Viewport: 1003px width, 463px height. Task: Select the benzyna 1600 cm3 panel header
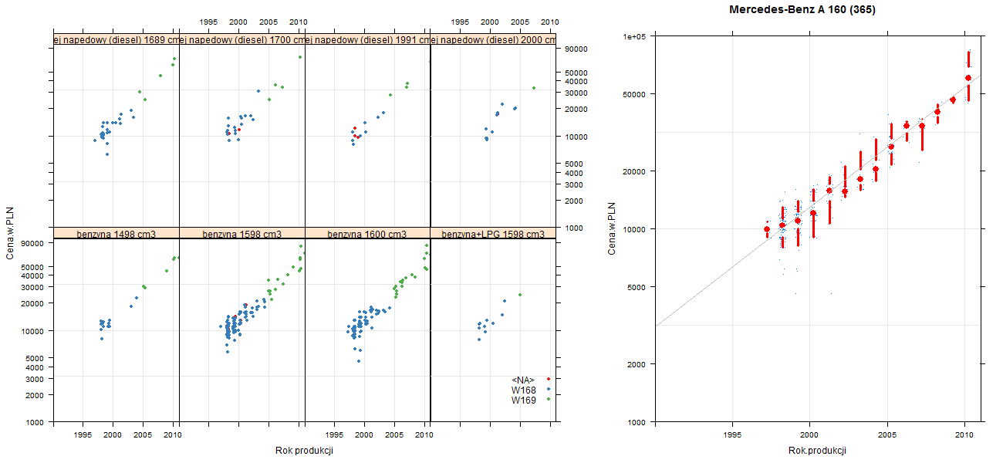pos(367,234)
